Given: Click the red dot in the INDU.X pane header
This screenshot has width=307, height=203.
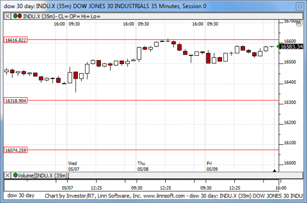Looking at the screenshot, I should click(19, 16).
